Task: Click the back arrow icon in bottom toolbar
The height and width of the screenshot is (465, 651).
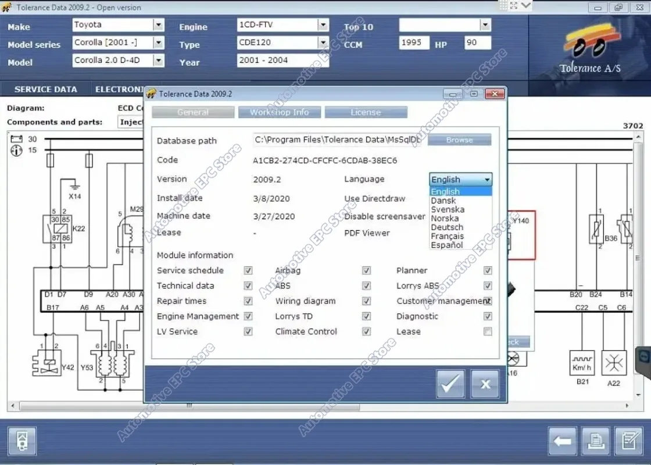Action: point(563,441)
